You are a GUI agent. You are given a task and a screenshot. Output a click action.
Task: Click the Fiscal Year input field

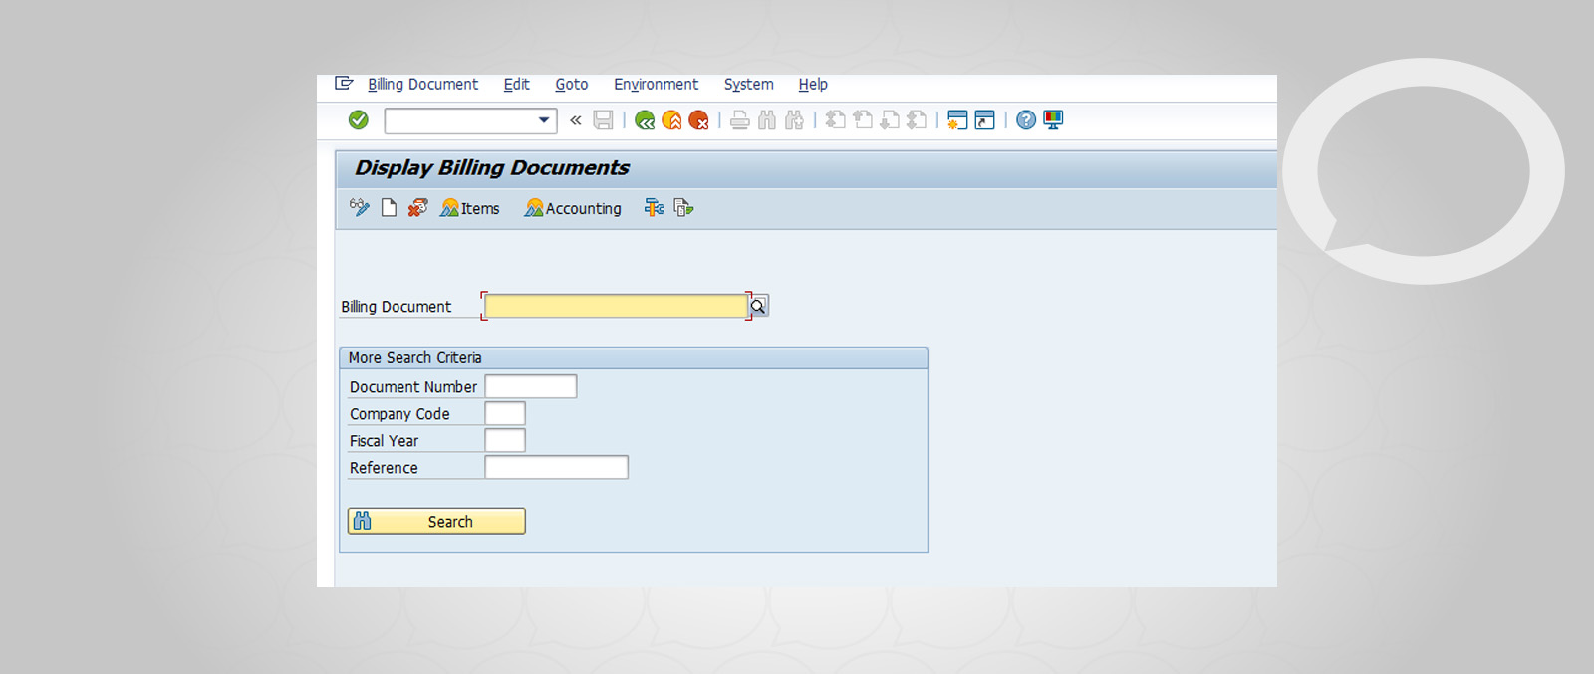coord(505,440)
